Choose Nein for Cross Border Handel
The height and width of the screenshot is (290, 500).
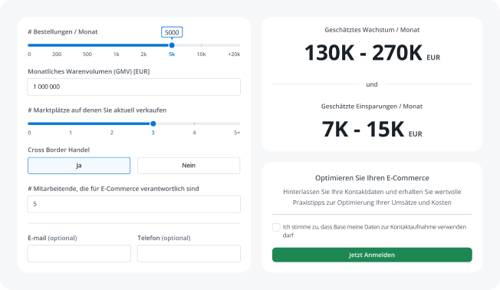(189, 166)
